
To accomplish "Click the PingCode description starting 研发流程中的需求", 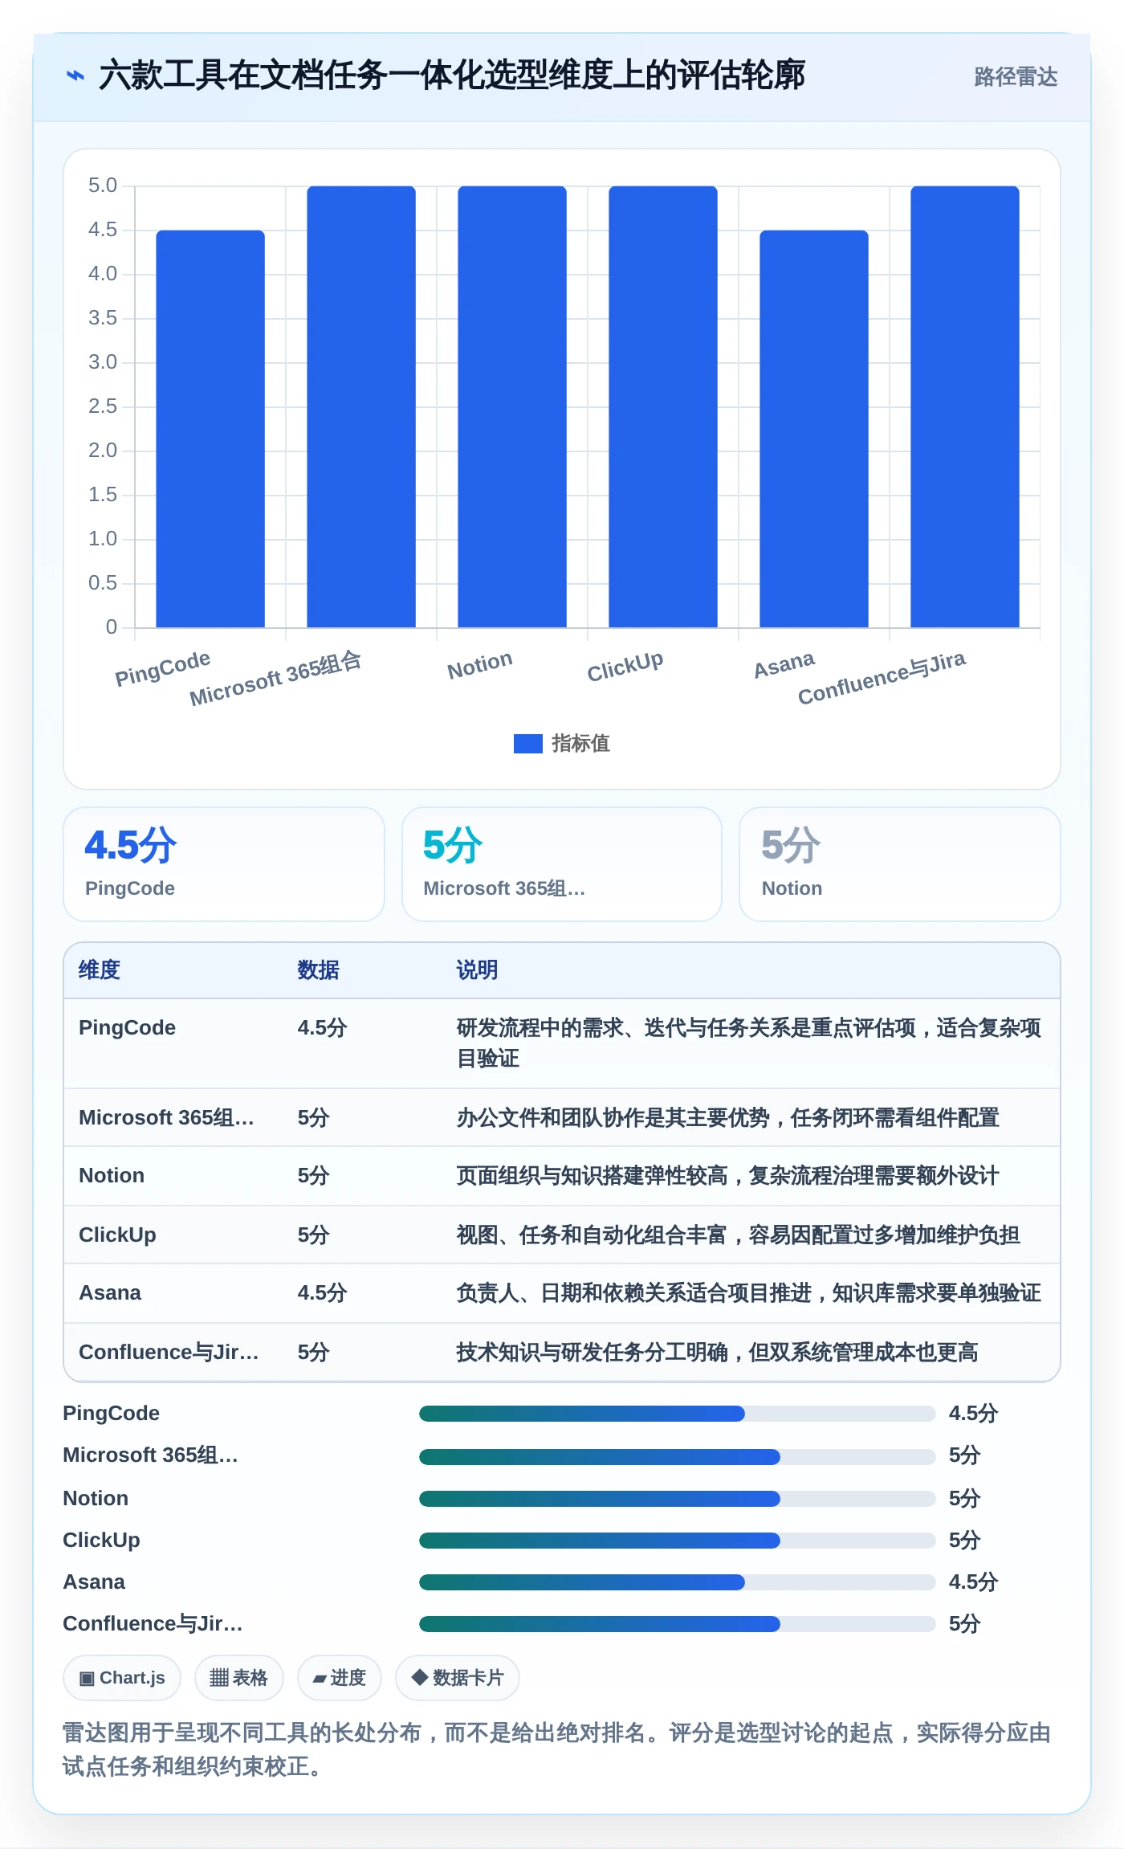I will click(749, 1043).
